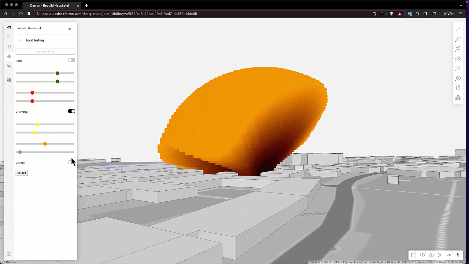The width and height of the screenshot is (469, 264).
Task: Enable the Voxels toggle
Action: pyautogui.click(x=71, y=162)
